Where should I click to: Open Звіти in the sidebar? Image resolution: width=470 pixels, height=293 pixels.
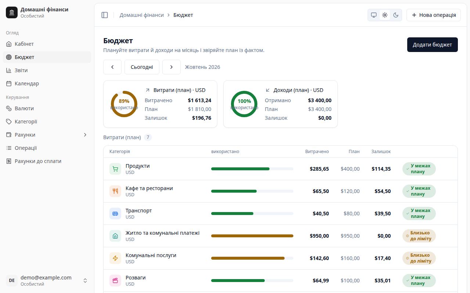coord(47,70)
